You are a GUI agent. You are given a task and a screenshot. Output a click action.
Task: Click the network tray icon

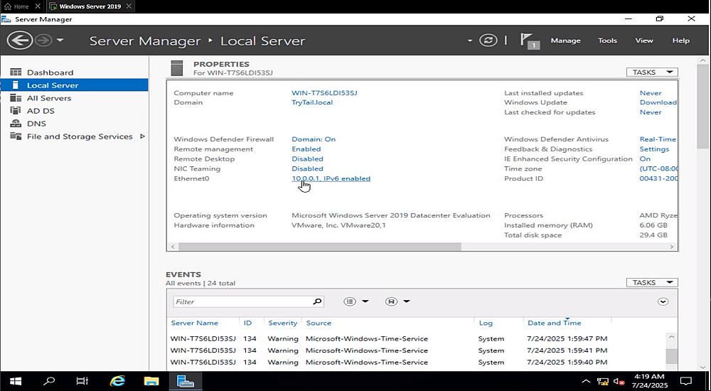click(x=603, y=382)
